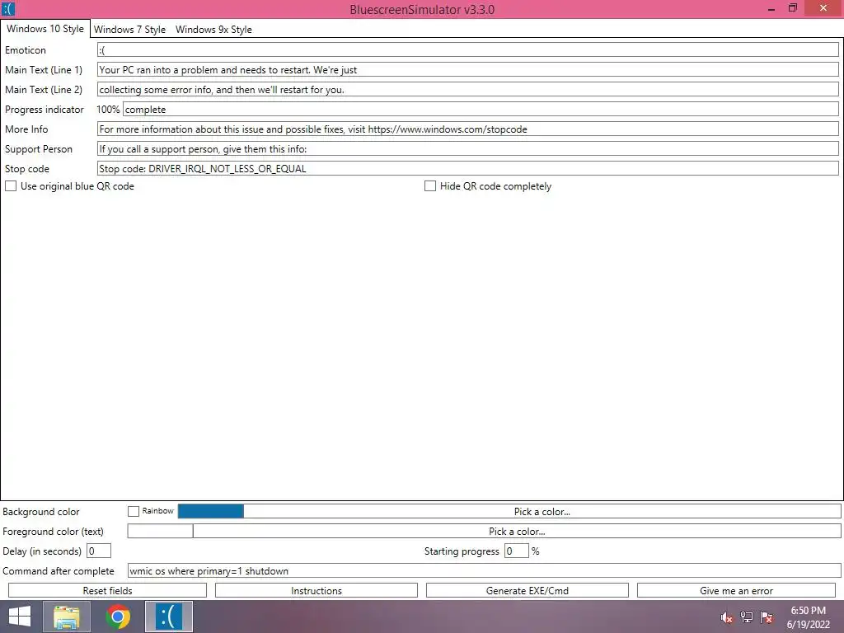Click the Stop code input field
844x633 pixels.
pos(468,168)
